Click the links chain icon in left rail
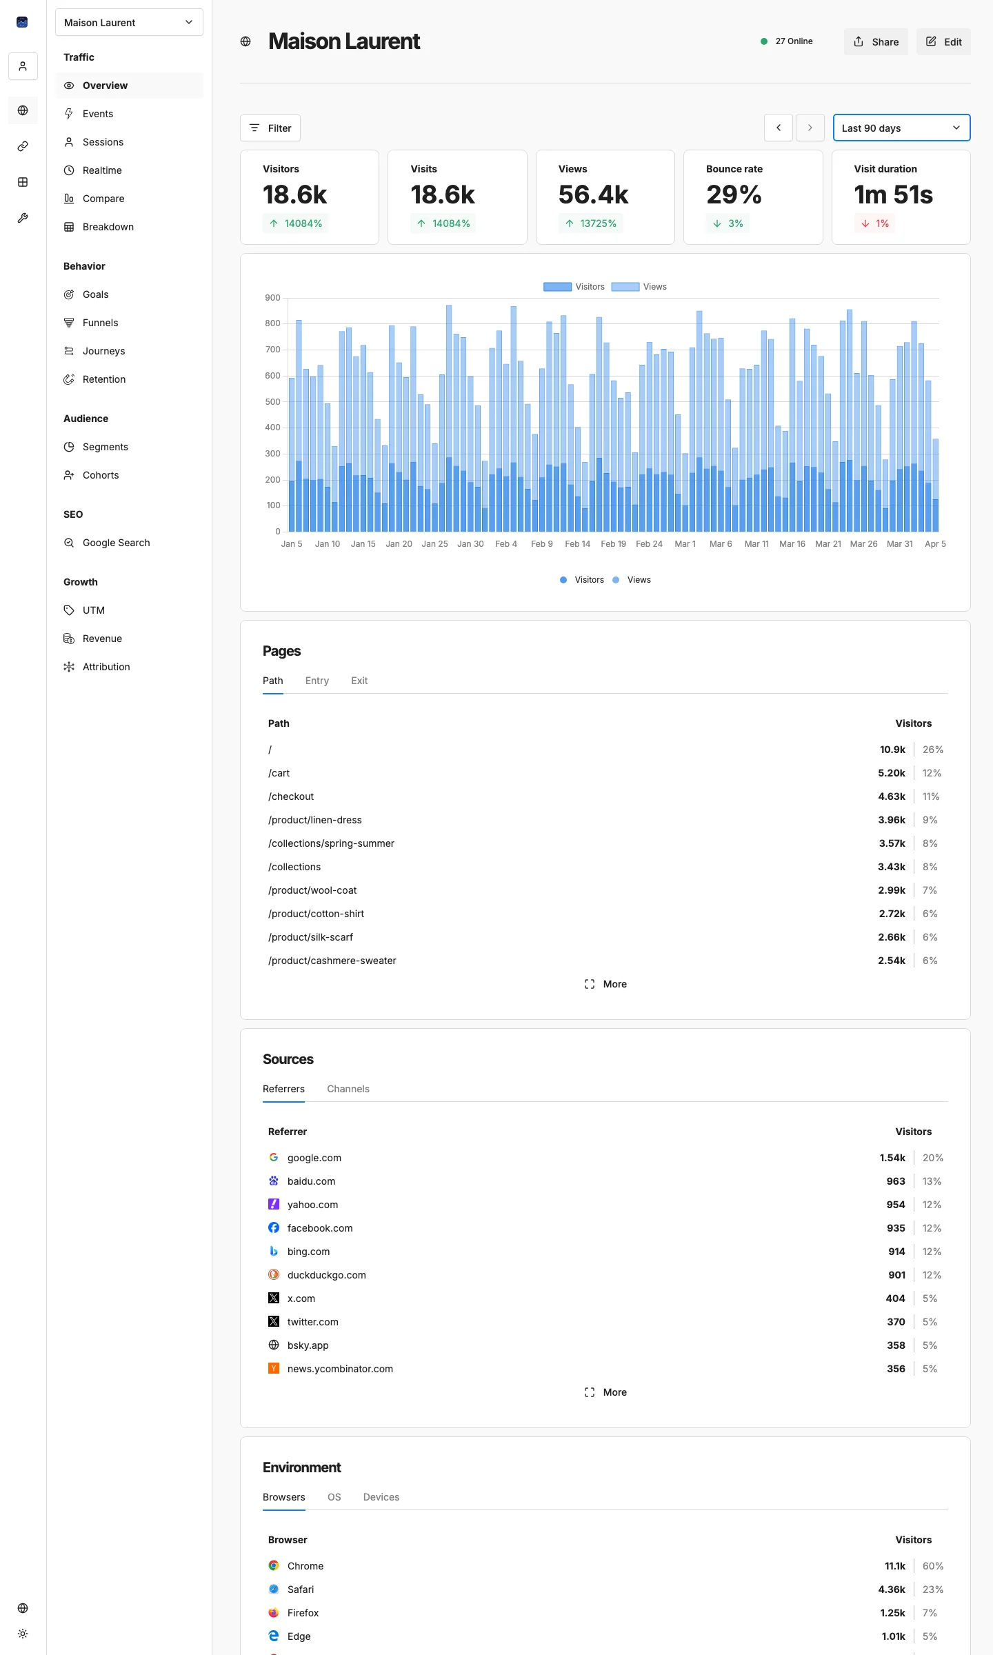The height and width of the screenshot is (1655, 993). point(23,146)
